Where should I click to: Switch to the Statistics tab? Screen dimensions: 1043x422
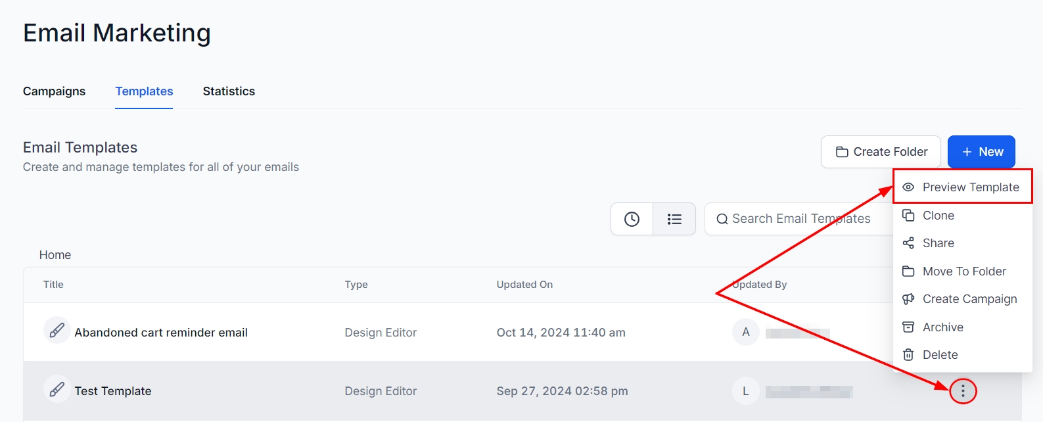[229, 91]
